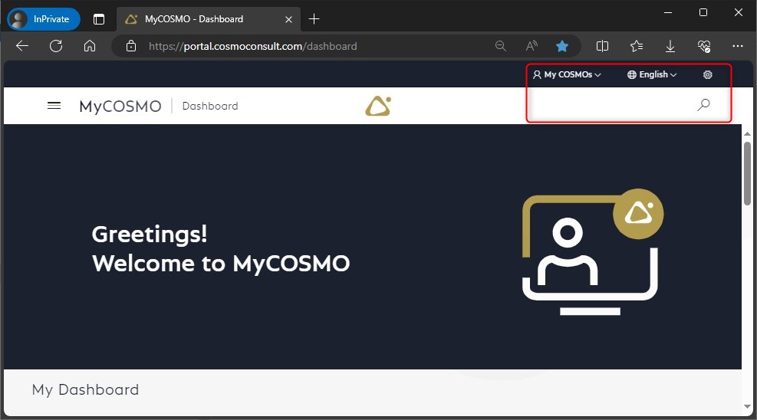Click the COSMO logo in header

click(x=378, y=106)
